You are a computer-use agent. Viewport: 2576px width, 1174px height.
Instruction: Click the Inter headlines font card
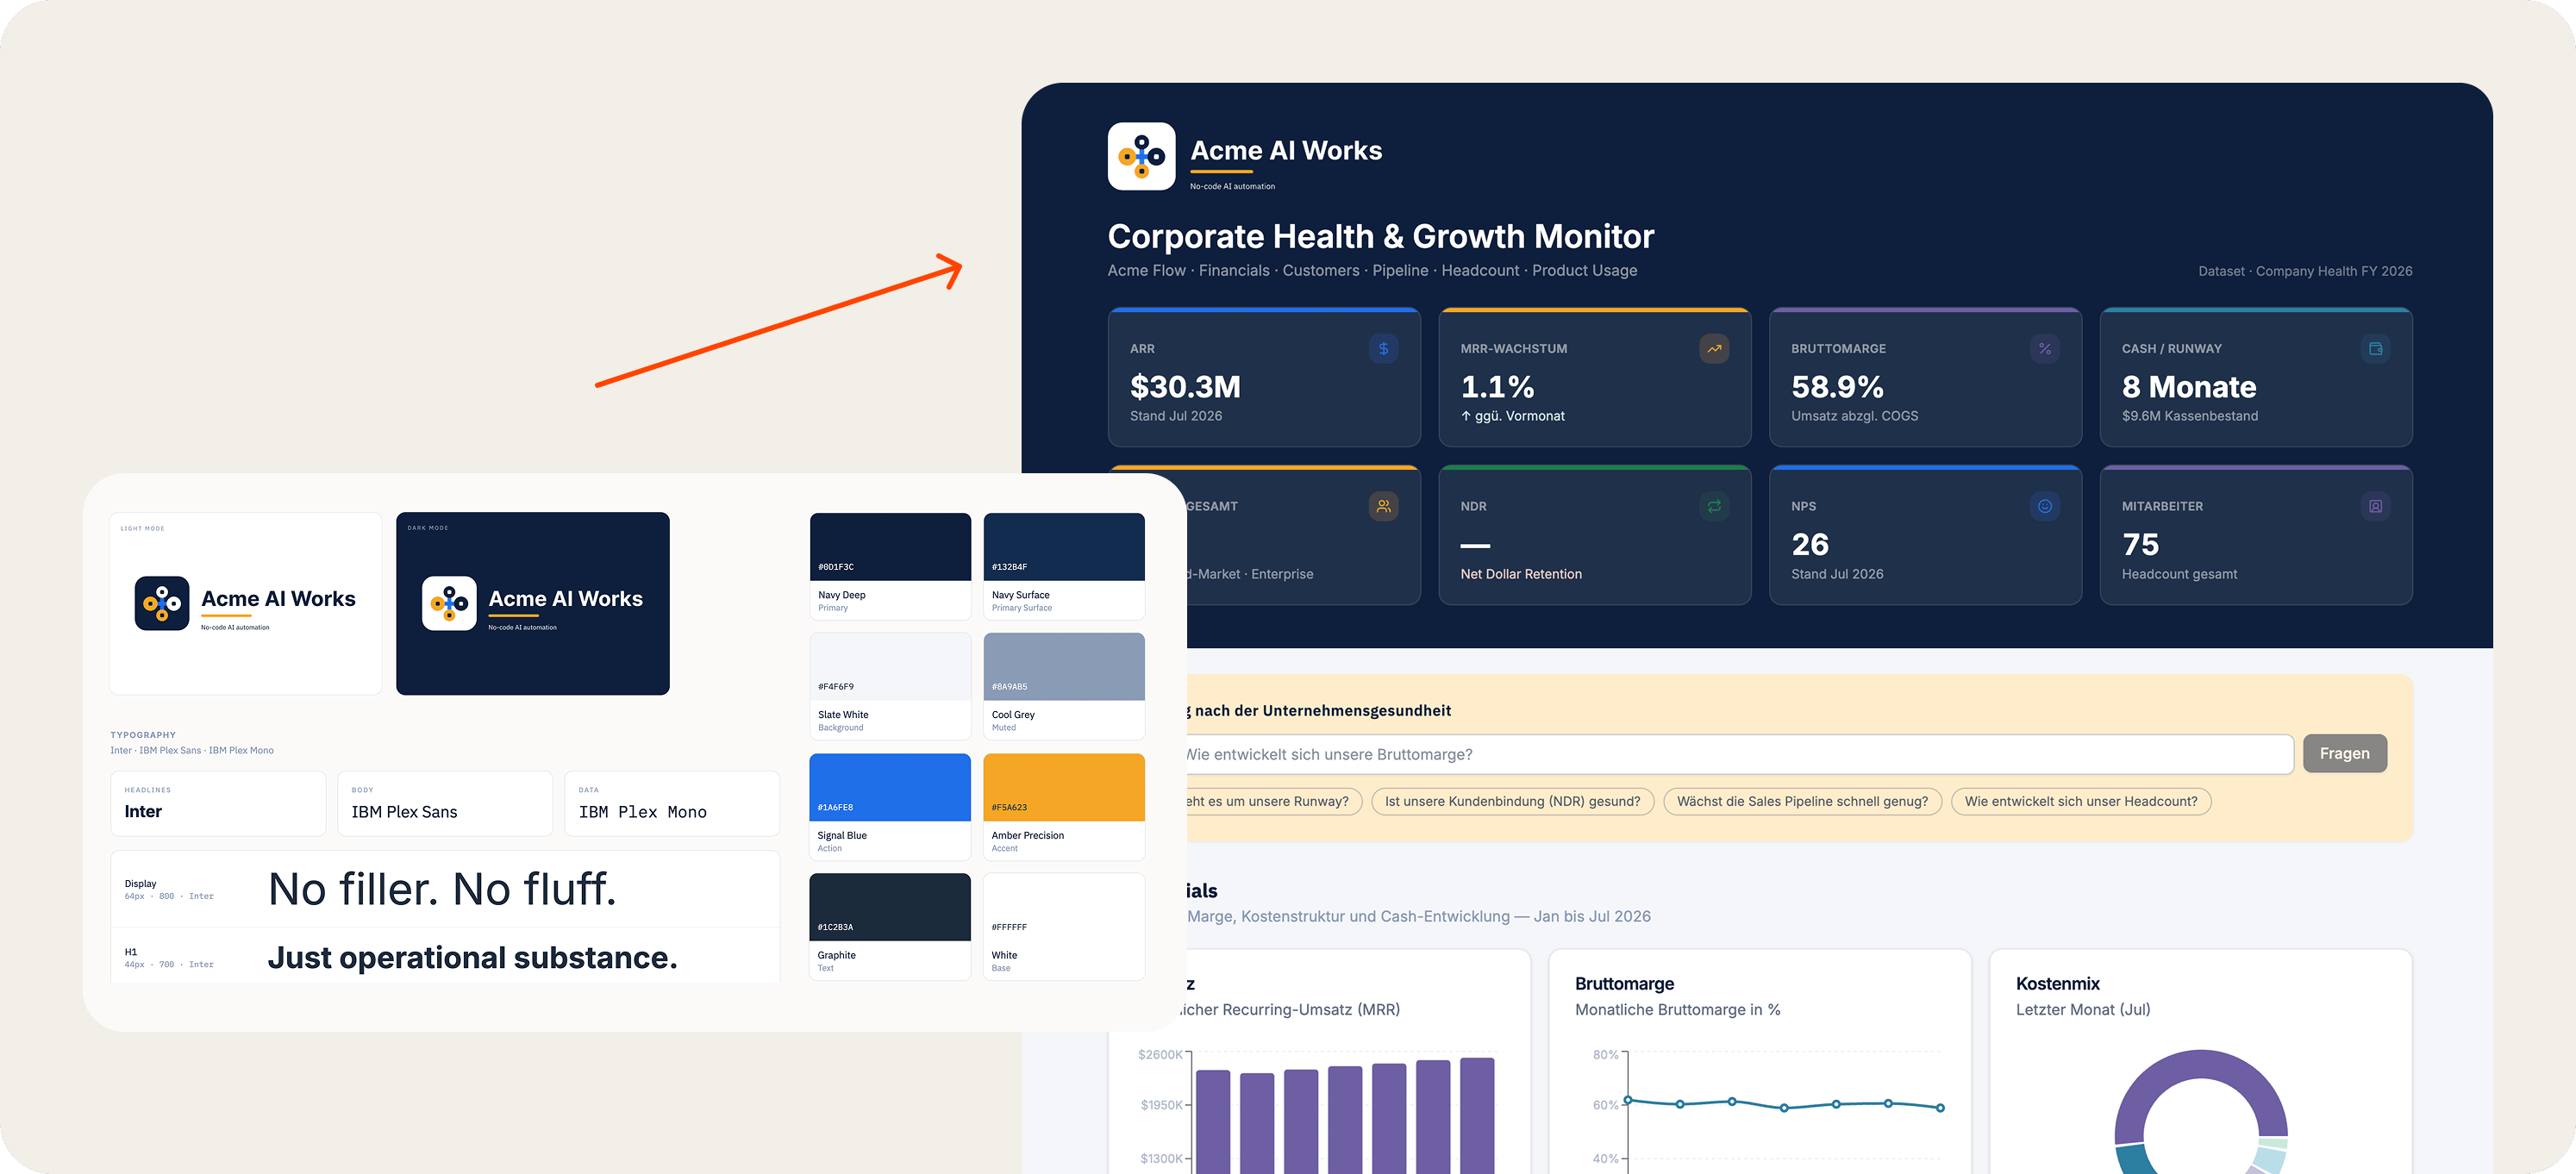tap(218, 803)
